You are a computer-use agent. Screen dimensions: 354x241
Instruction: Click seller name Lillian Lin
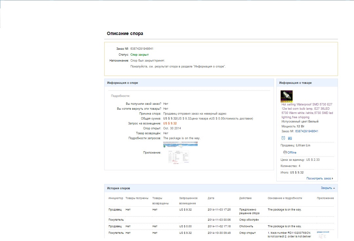[x=303, y=145]
